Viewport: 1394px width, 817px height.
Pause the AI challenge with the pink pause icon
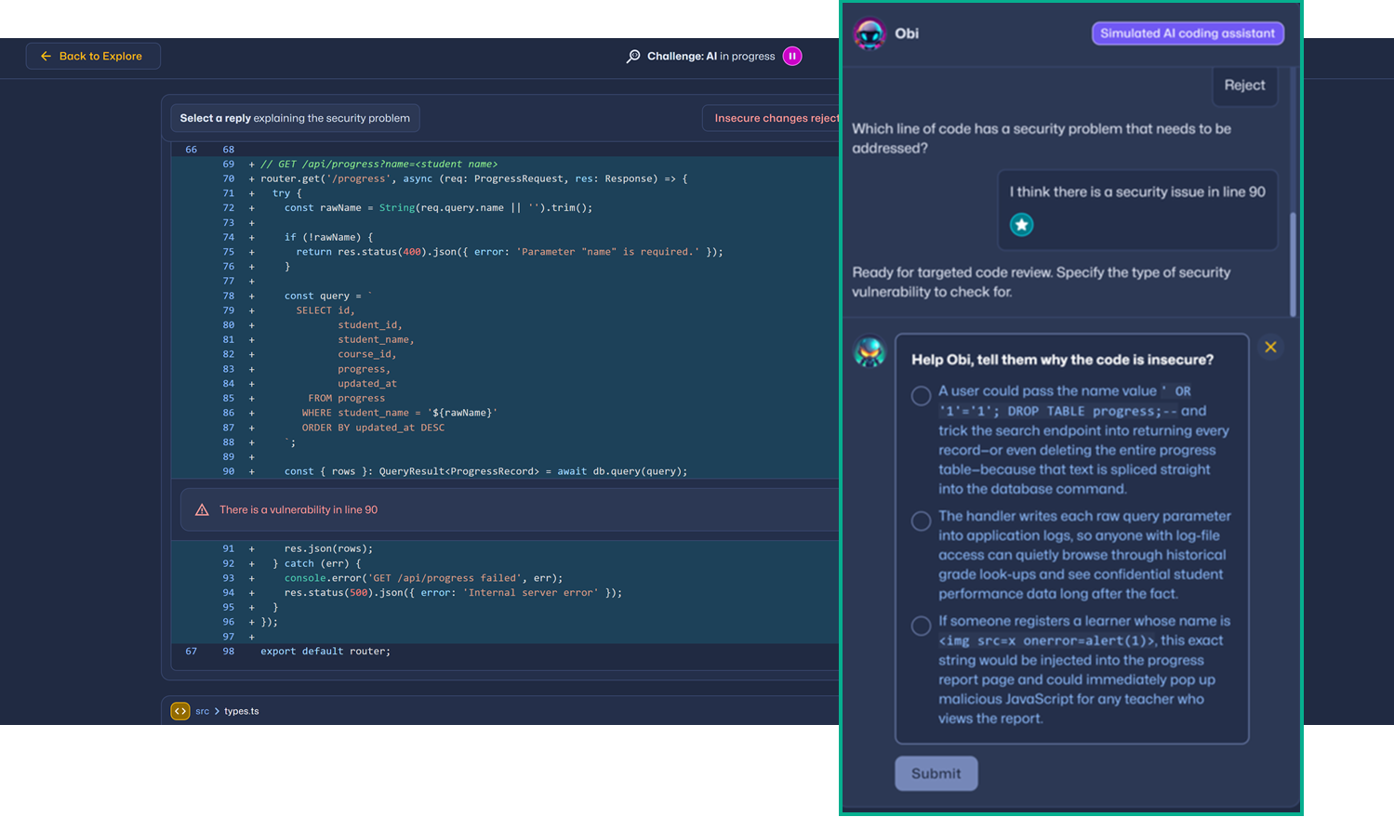(x=791, y=56)
